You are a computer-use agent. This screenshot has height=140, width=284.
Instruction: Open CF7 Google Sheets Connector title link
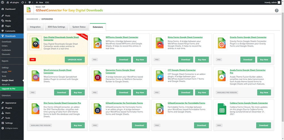(x=182, y=70)
